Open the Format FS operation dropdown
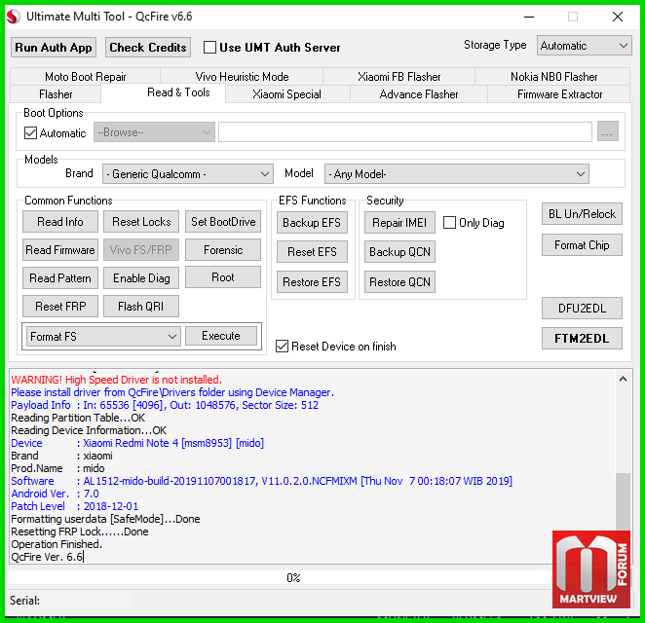This screenshot has width=645, height=623. click(x=103, y=336)
